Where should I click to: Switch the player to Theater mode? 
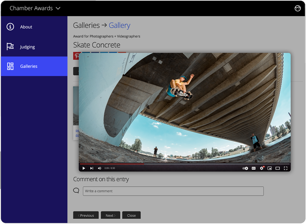tap(277, 168)
